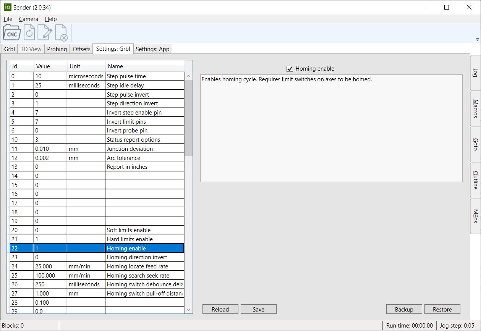Expand the Macros side flyout
Image resolution: width=481 pixels, height=331 pixels.
tap(475, 109)
